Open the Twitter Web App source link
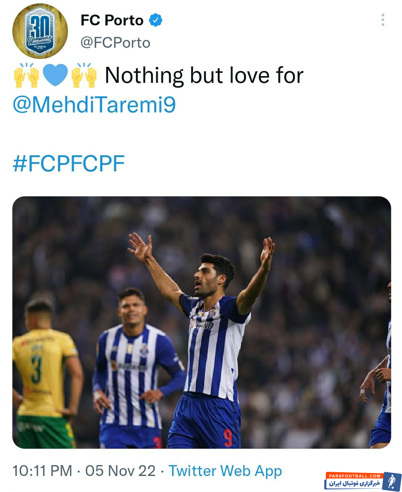402x492 pixels. click(225, 471)
